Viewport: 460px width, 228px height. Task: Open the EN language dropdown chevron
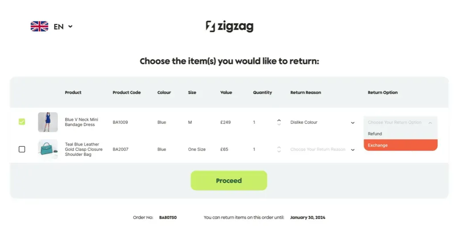tap(70, 26)
